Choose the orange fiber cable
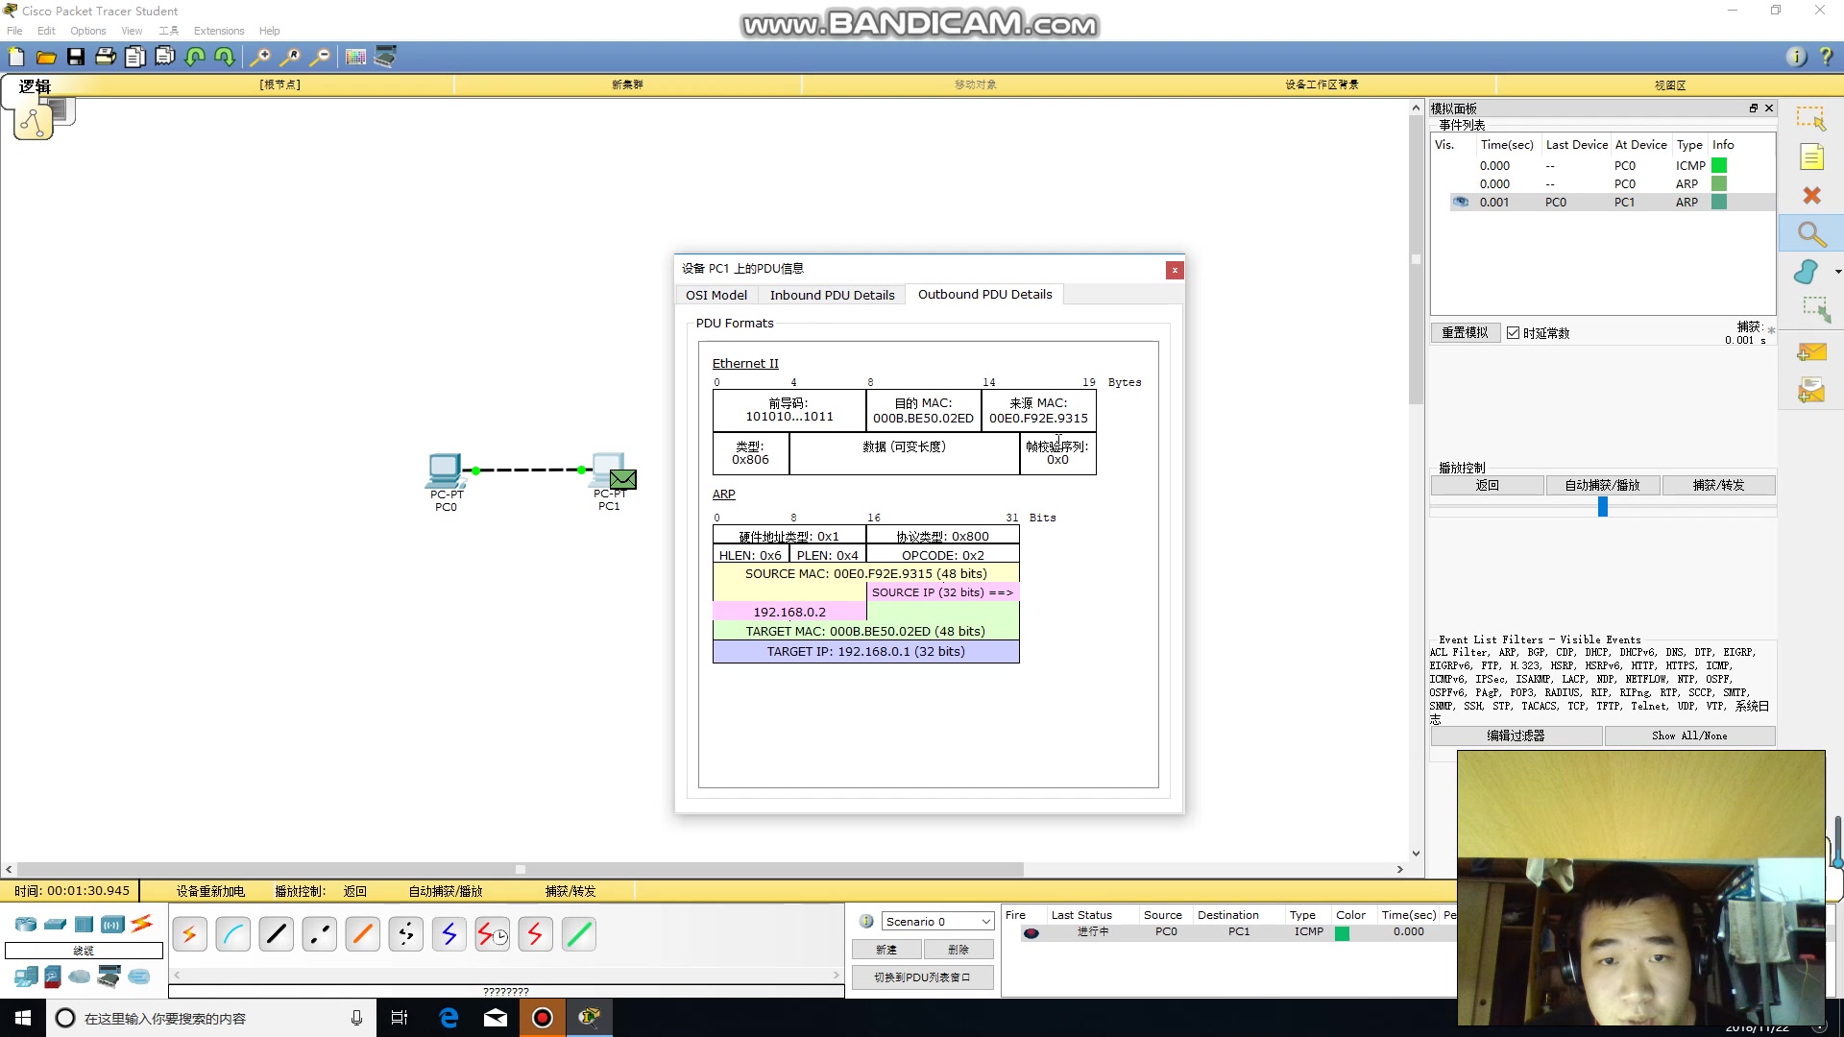 tap(362, 933)
